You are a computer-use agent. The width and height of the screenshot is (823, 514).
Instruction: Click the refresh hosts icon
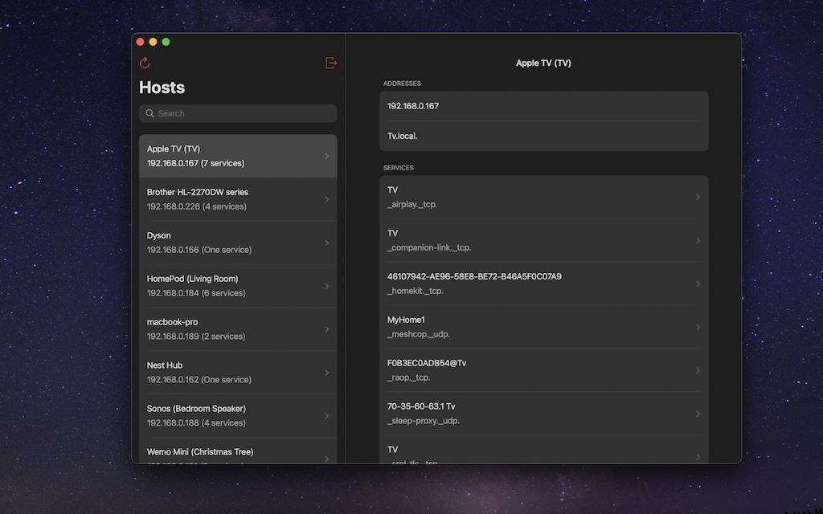click(x=145, y=63)
